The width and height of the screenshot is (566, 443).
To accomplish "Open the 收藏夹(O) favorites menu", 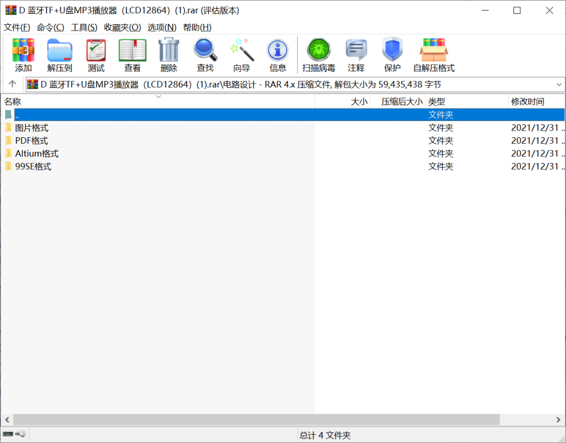I will coord(122,27).
